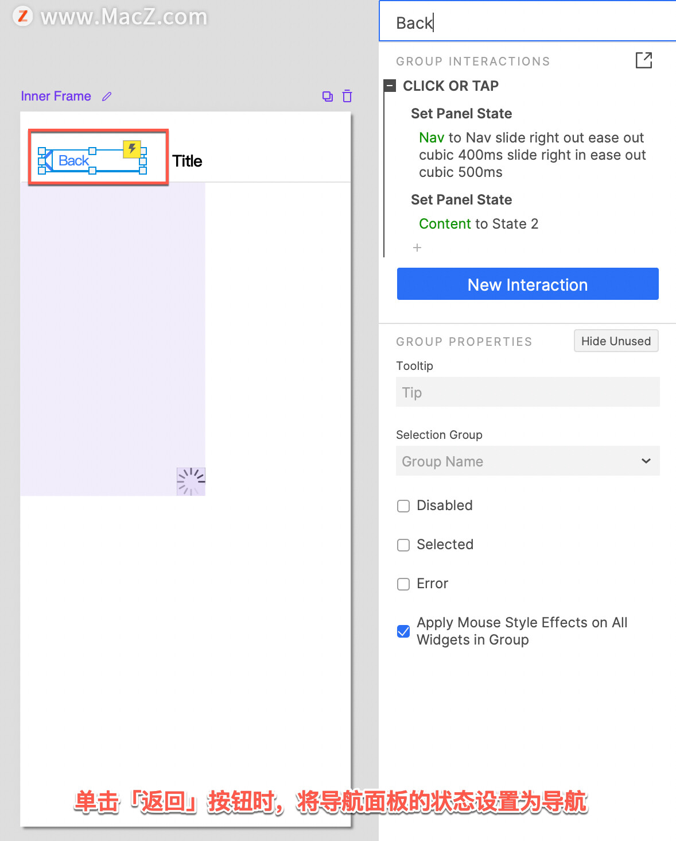Toggle the Error checkbox
The width and height of the screenshot is (676, 841).
(x=403, y=584)
